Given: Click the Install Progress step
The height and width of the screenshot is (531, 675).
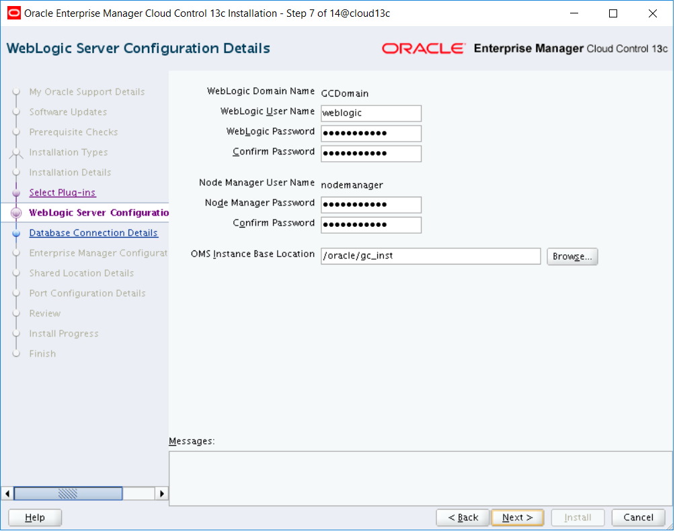Looking at the screenshot, I should 64,334.
